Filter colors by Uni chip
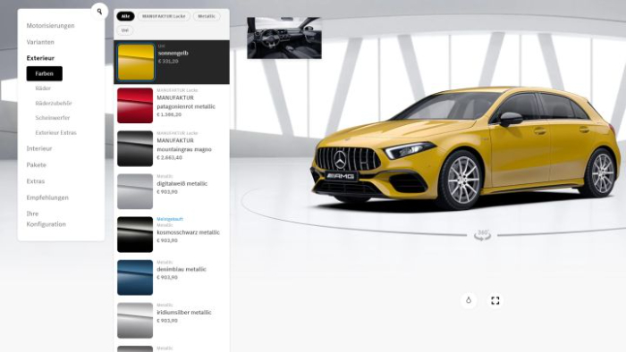626x352 pixels. point(125,30)
